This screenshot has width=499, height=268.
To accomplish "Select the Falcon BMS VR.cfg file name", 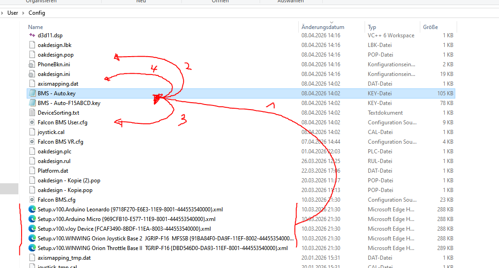I will [x=60, y=142].
